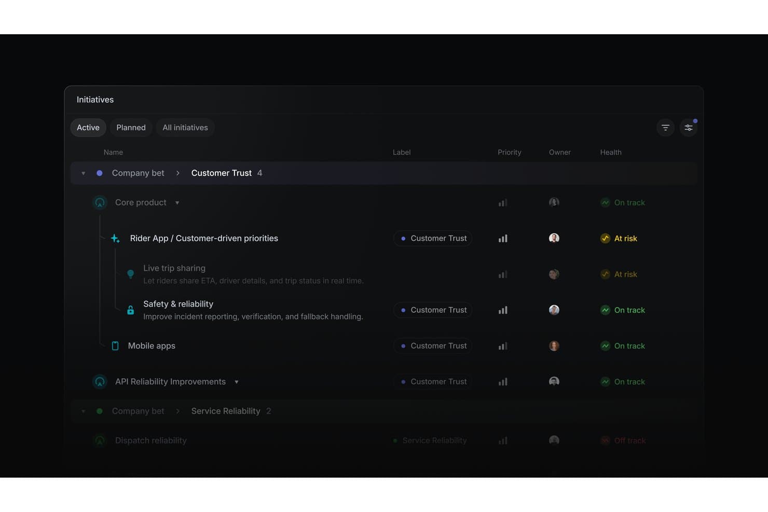Click owner avatar on Safety & reliability row
This screenshot has height=512, width=768.
[554, 310]
